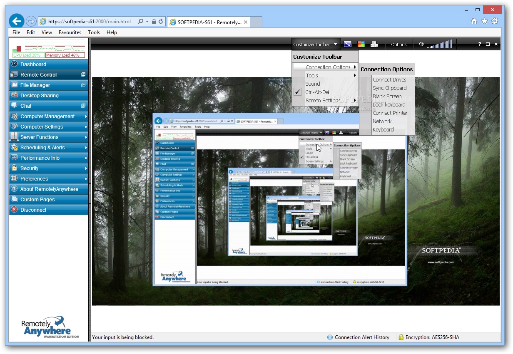Click the Options toolbar button

tap(399, 45)
